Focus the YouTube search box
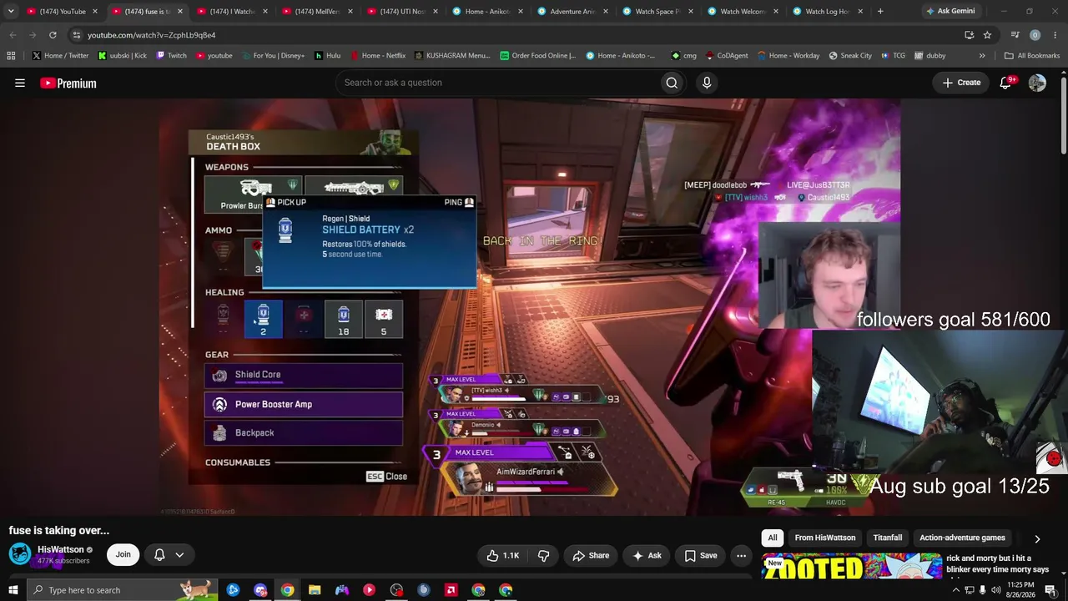 pos(496,83)
